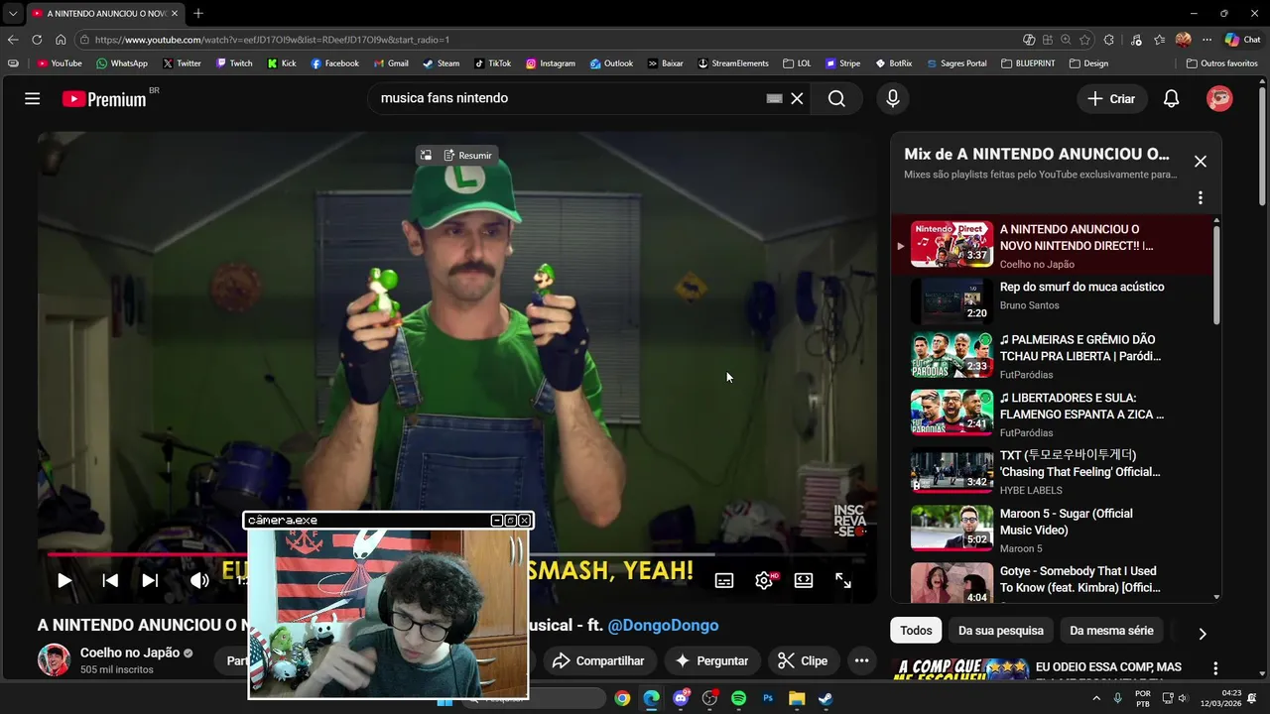Open Coelho no Japão channel name
This screenshot has height=714, width=1270.
pos(130,653)
